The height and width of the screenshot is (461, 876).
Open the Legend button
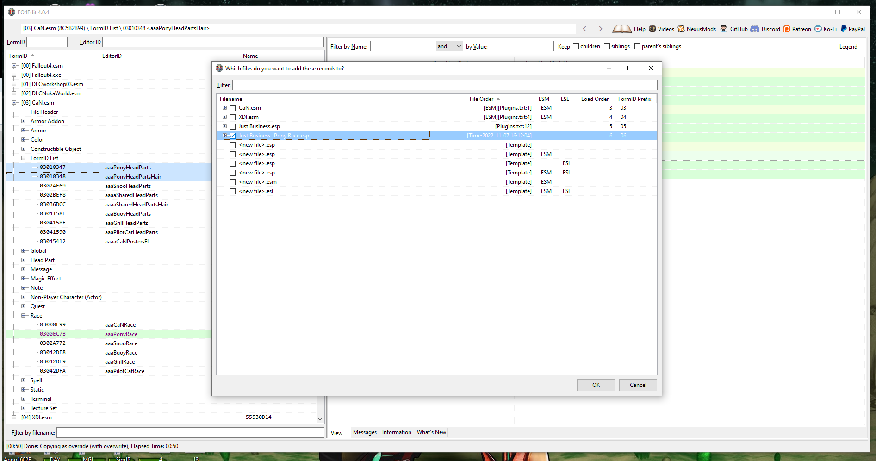pyautogui.click(x=848, y=47)
